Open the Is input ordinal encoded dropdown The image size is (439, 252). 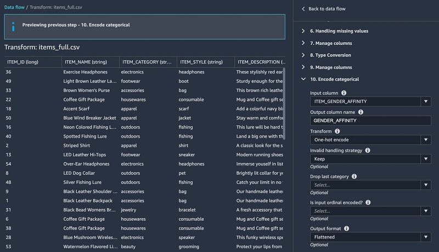click(370, 211)
